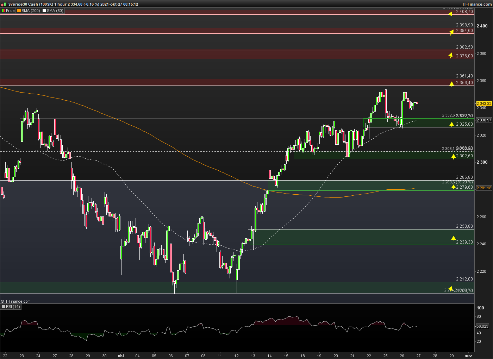Click the RSI axis label 20
493x359 pixels.
coord(479,341)
